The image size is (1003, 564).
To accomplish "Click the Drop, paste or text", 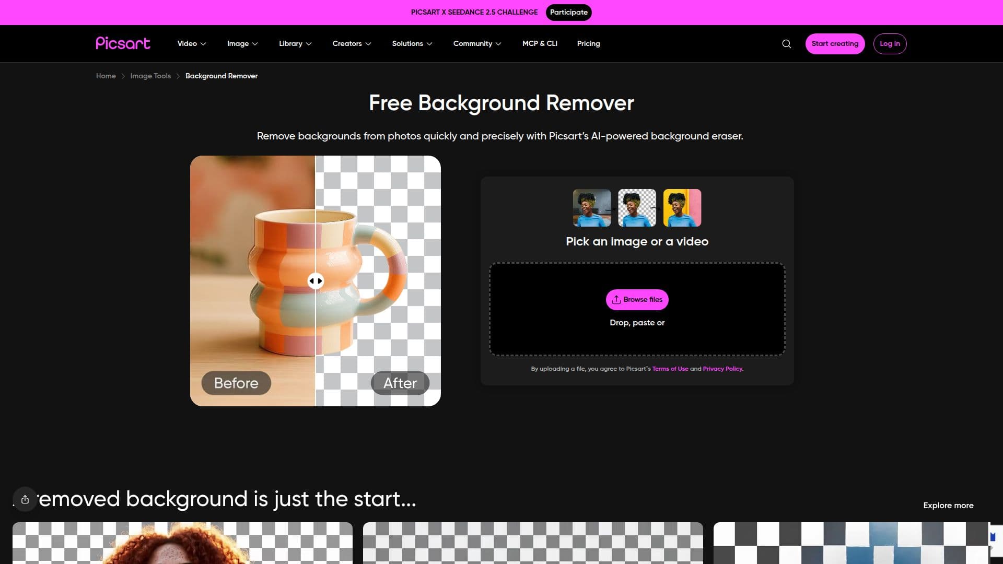I will [x=637, y=323].
